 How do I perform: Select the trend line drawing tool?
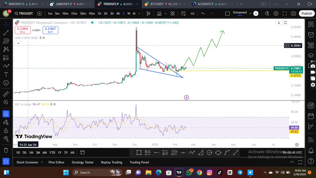[6, 33]
